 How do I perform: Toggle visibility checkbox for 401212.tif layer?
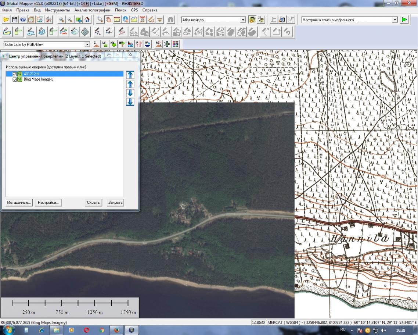click(x=15, y=74)
